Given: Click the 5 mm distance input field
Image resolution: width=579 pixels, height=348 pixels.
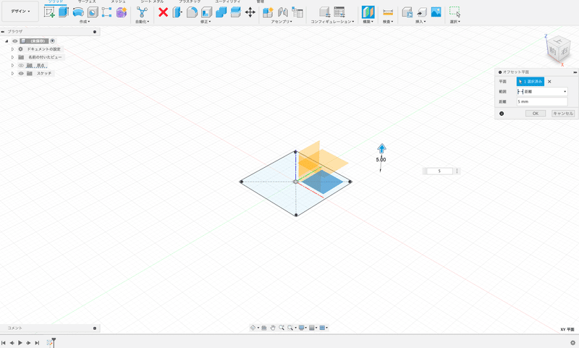Looking at the screenshot, I should pos(542,101).
